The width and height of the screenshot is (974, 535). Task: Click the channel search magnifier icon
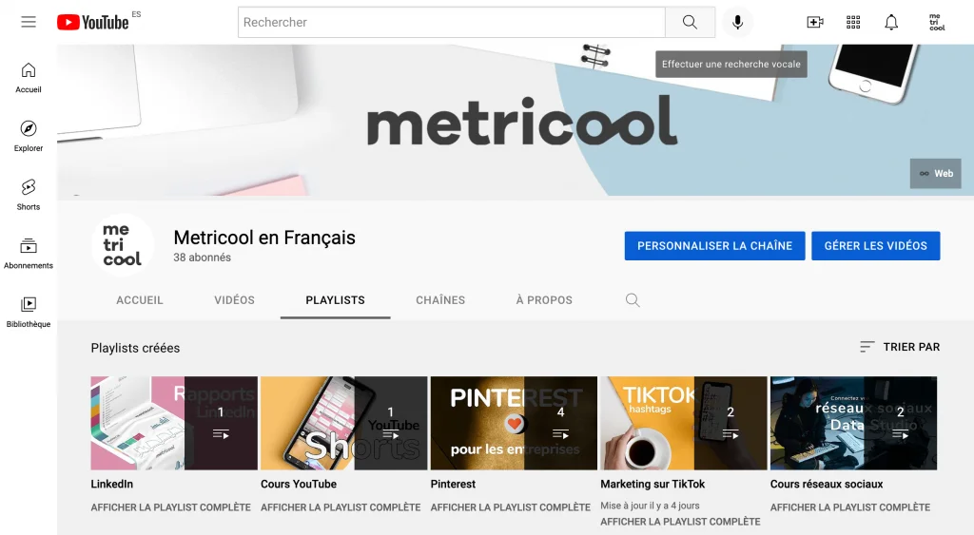click(633, 300)
